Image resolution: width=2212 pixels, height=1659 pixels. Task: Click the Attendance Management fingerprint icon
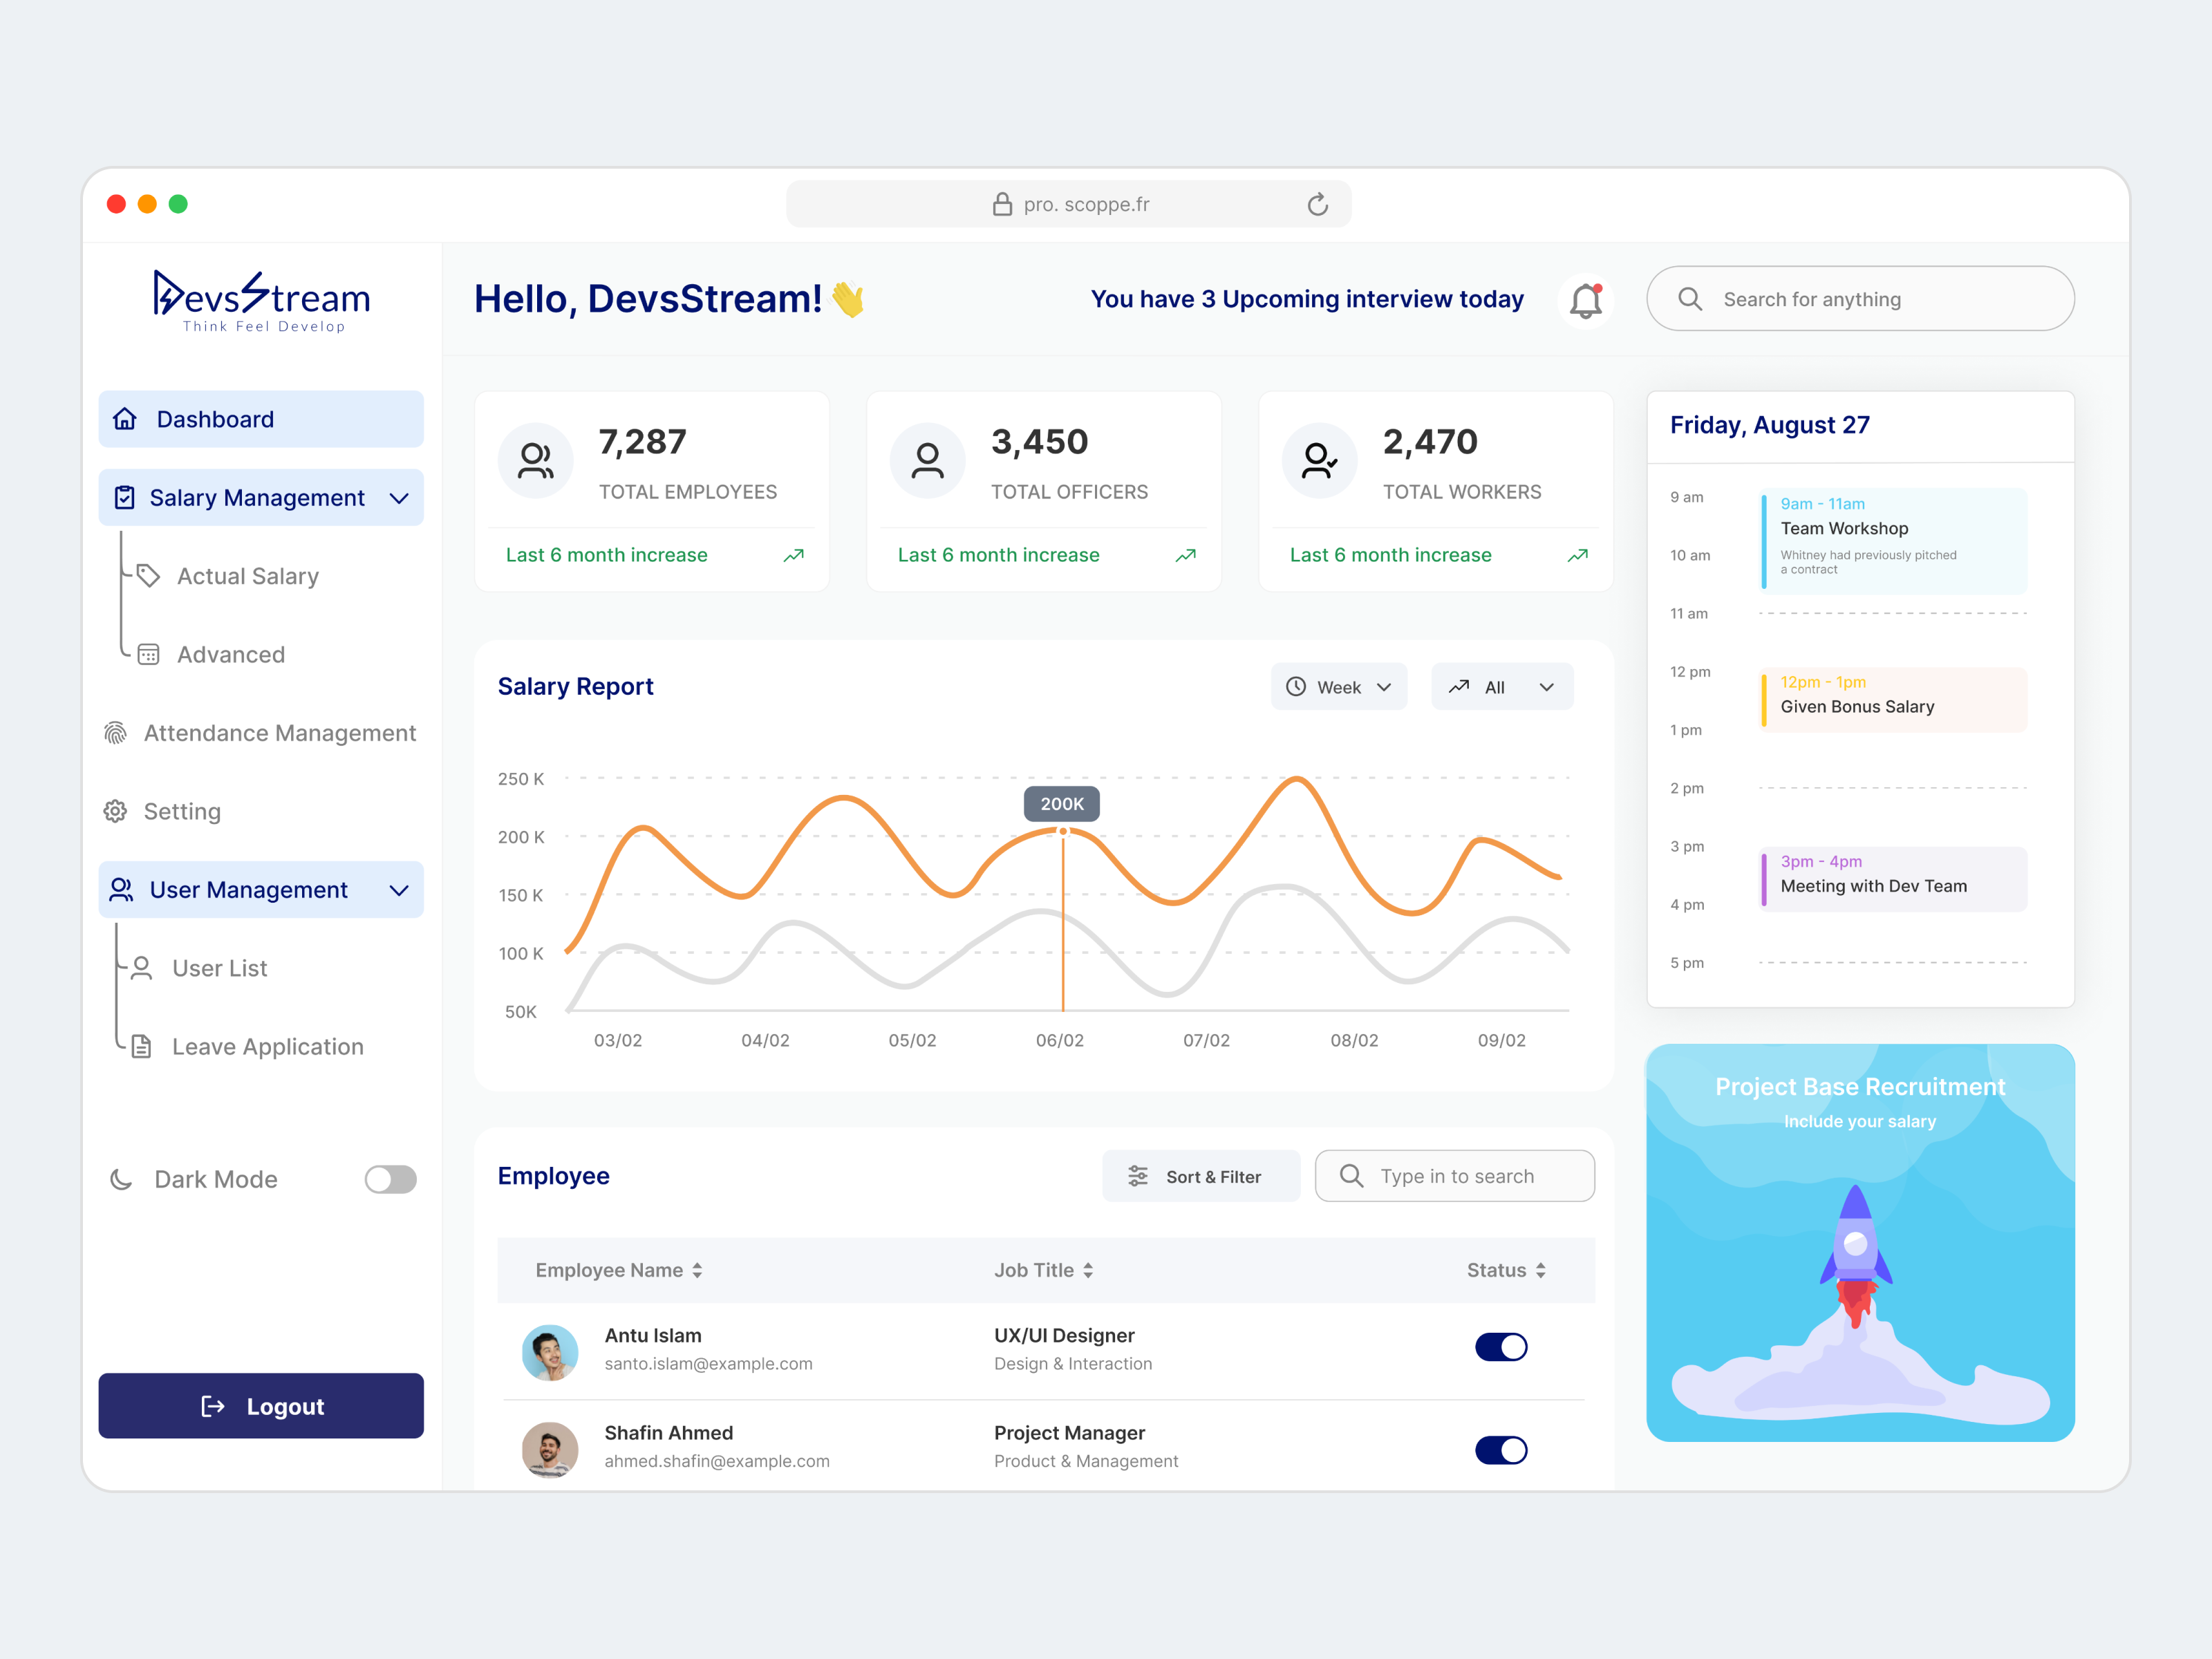116,733
